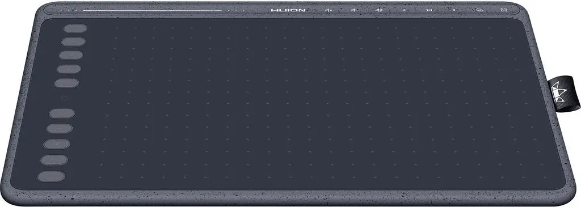Push the eighth express key from top
Image resolution: width=581 pixels, height=207 pixels.
pos(57,144)
